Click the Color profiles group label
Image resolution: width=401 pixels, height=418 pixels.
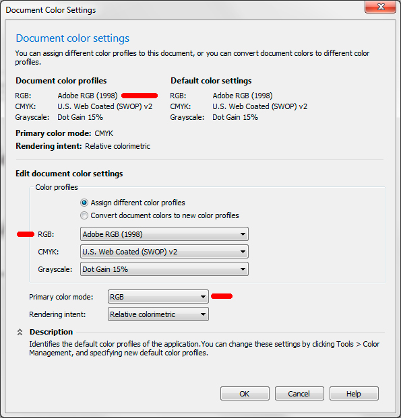point(57,187)
